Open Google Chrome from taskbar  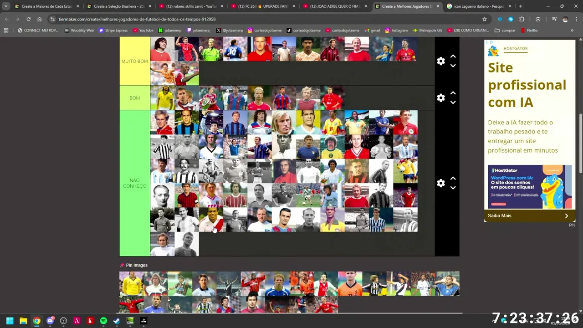(x=36, y=321)
